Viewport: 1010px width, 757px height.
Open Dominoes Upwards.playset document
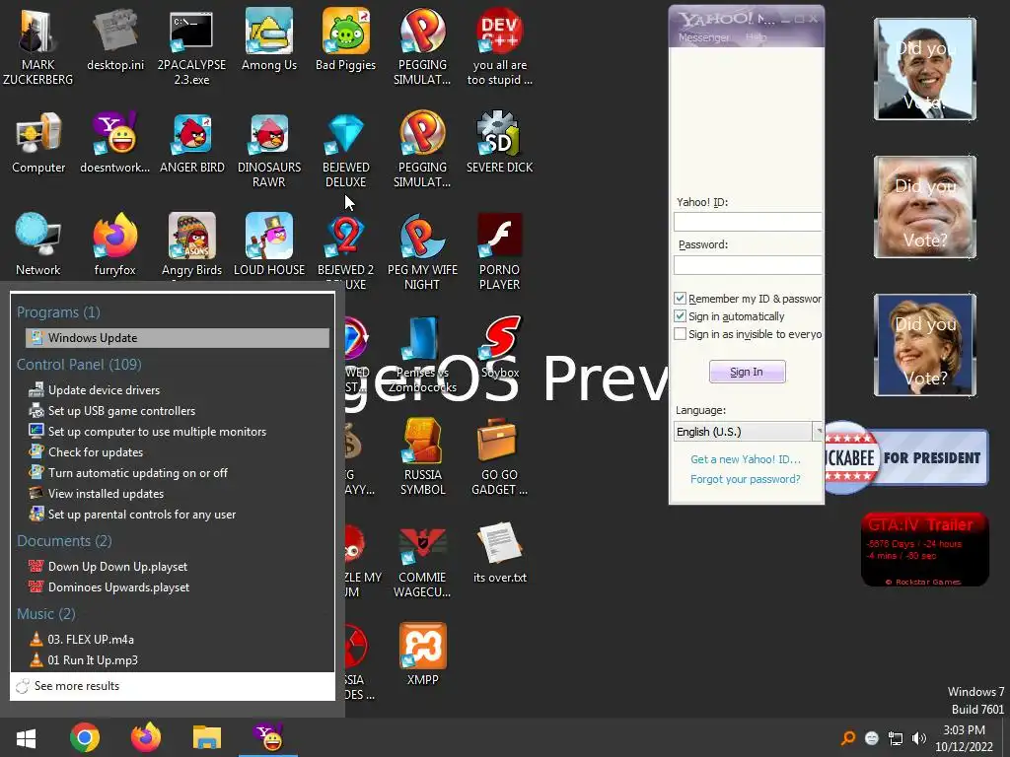pos(118,587)
